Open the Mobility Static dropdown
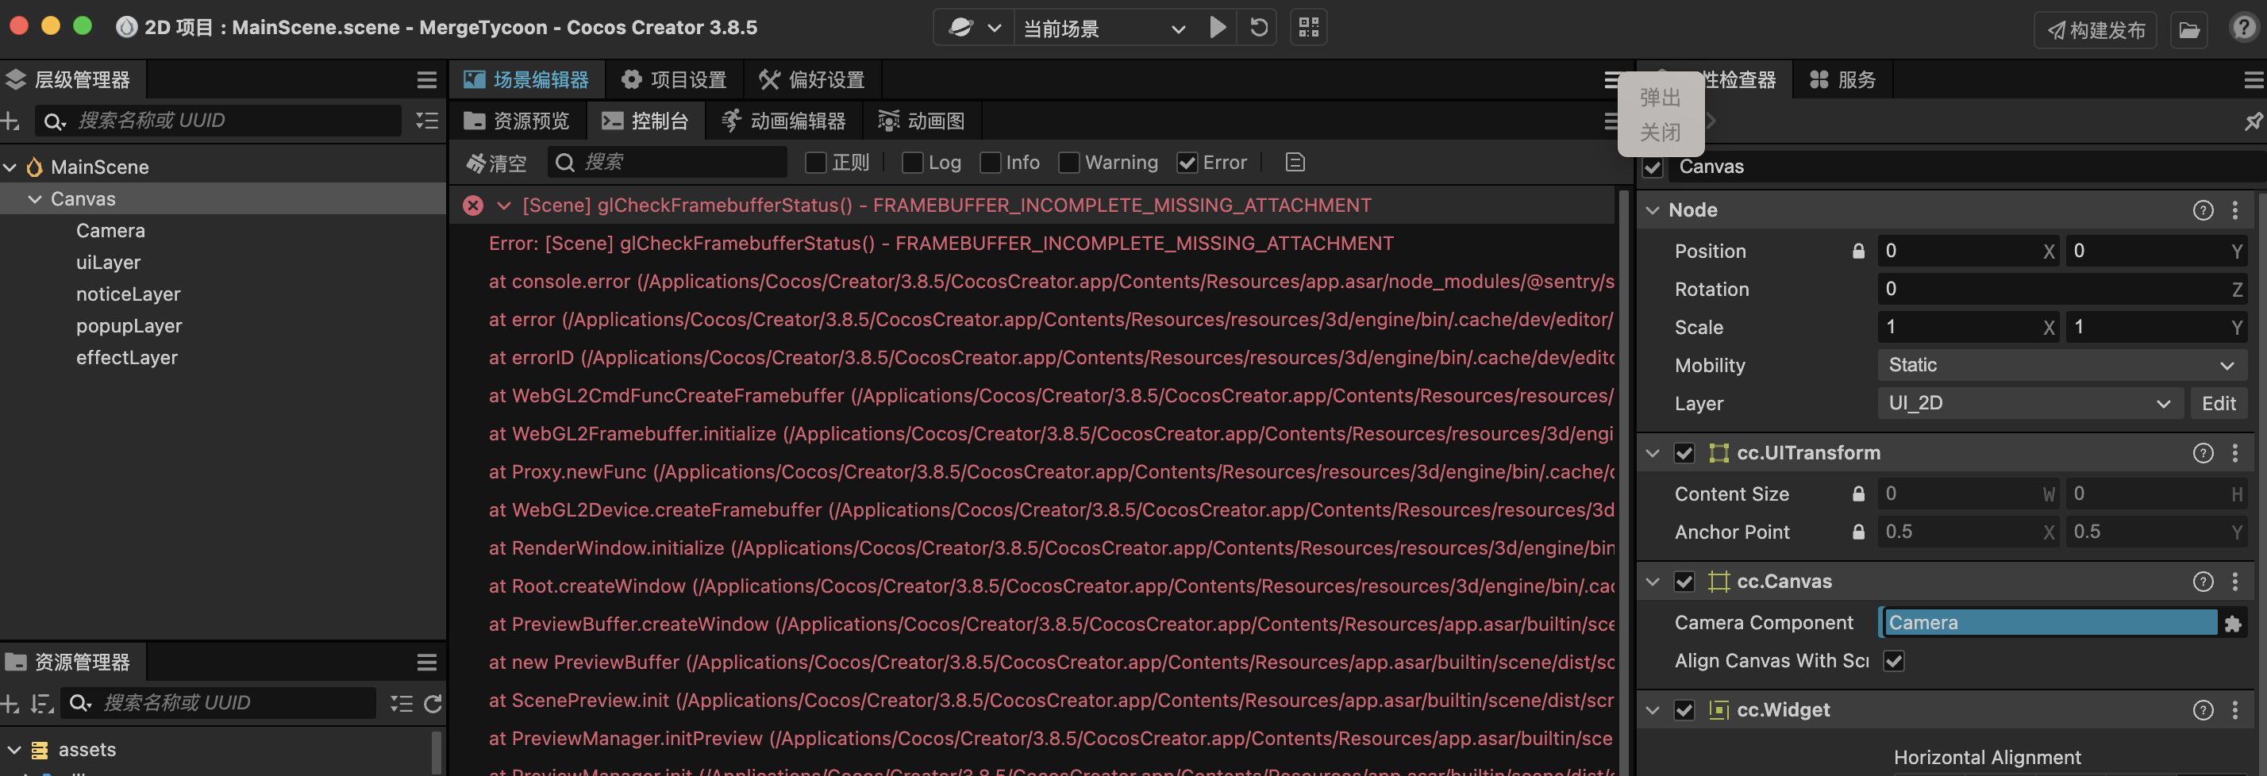The width and height of the screenshot is (2267, 776). 2062,365
